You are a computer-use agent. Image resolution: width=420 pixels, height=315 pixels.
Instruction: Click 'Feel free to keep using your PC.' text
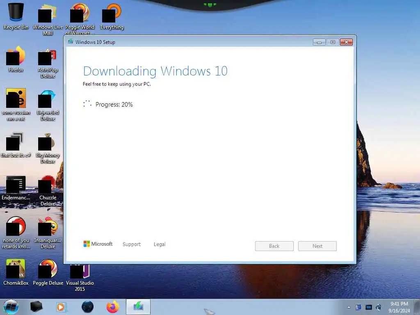[x=117, y=84]
